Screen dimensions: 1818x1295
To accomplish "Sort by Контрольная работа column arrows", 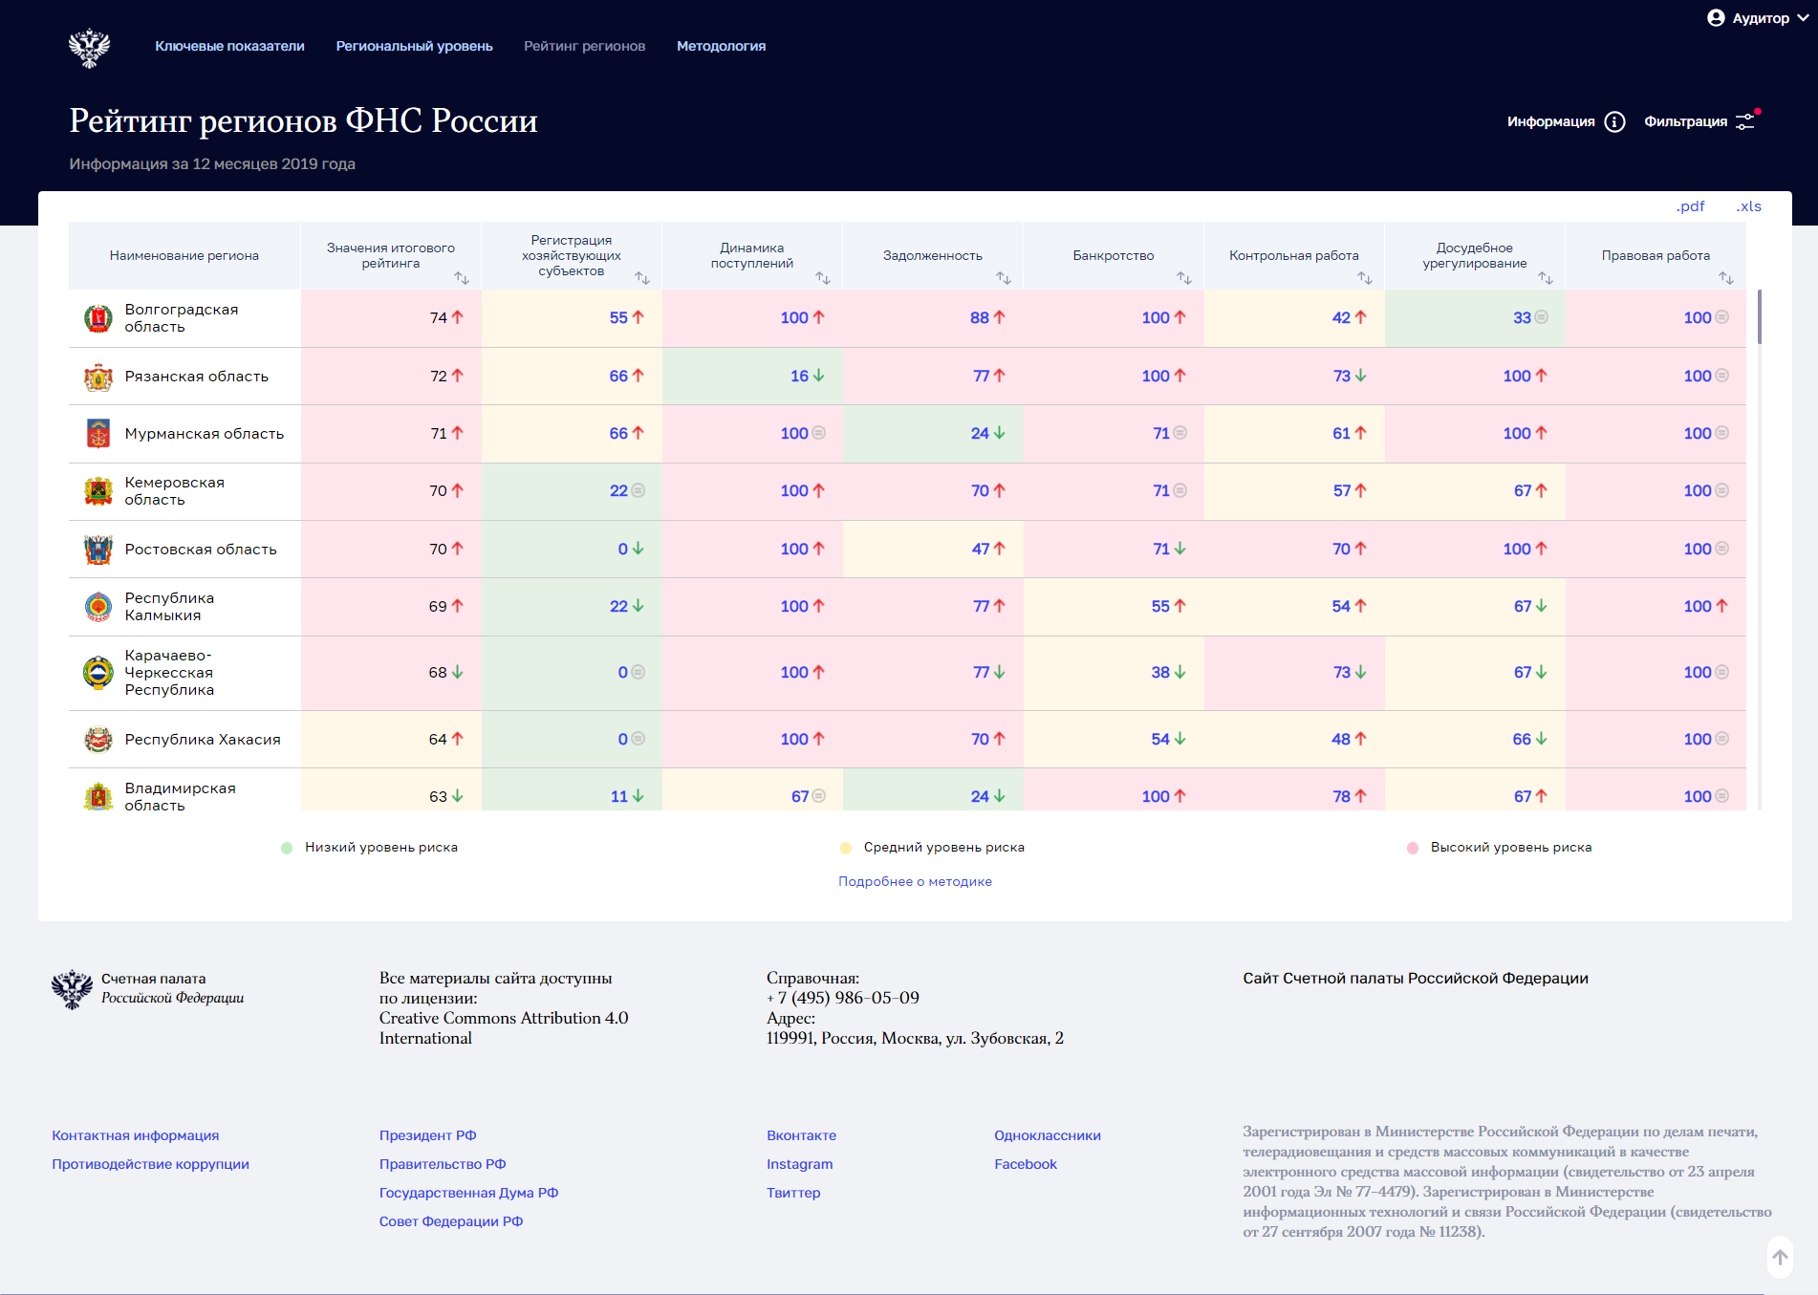I will coord(1365,278).
